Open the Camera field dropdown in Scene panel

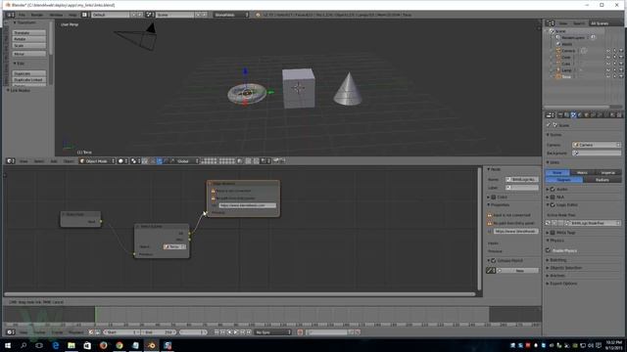point(597,145)
